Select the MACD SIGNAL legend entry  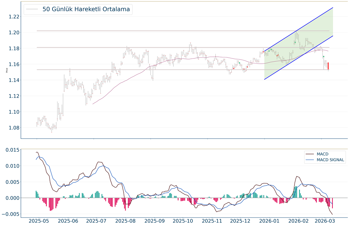(331, 160)
